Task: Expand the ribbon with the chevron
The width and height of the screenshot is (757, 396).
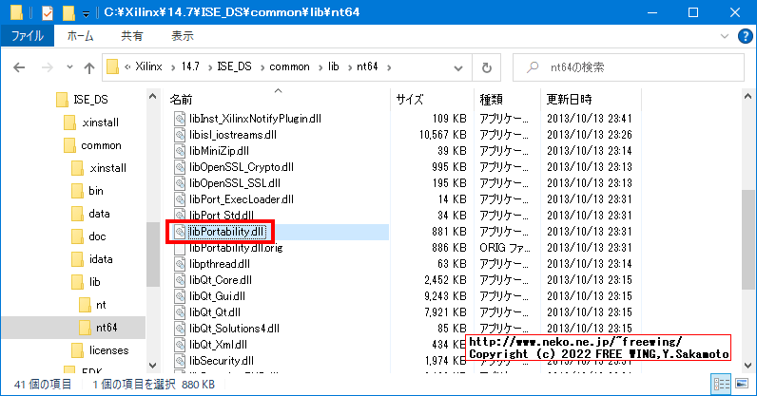Action: click(724, 36)
